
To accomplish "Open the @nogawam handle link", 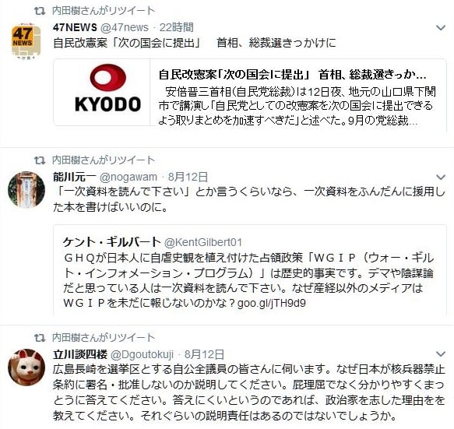I will coord(128,177).
